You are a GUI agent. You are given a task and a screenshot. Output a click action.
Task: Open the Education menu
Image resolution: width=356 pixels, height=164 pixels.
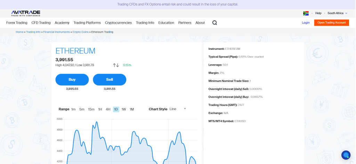click(x=166, y=23)
